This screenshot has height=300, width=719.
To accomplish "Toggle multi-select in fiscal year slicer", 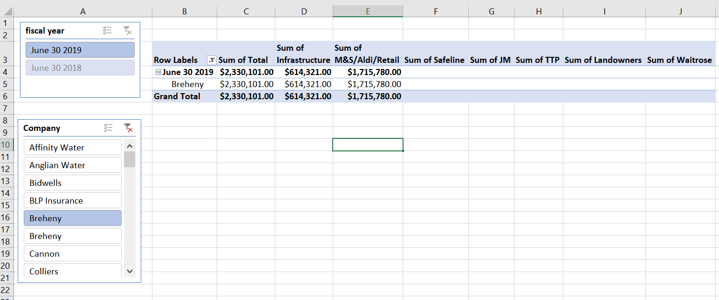I will [x=107, y=31].
